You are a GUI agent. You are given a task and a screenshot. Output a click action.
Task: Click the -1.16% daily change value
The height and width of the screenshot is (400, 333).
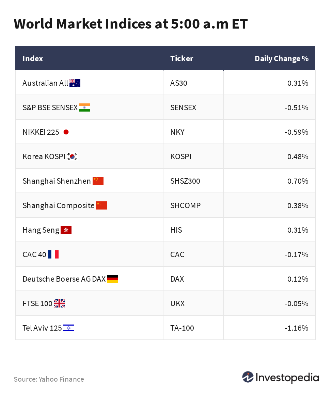(296, 328)
